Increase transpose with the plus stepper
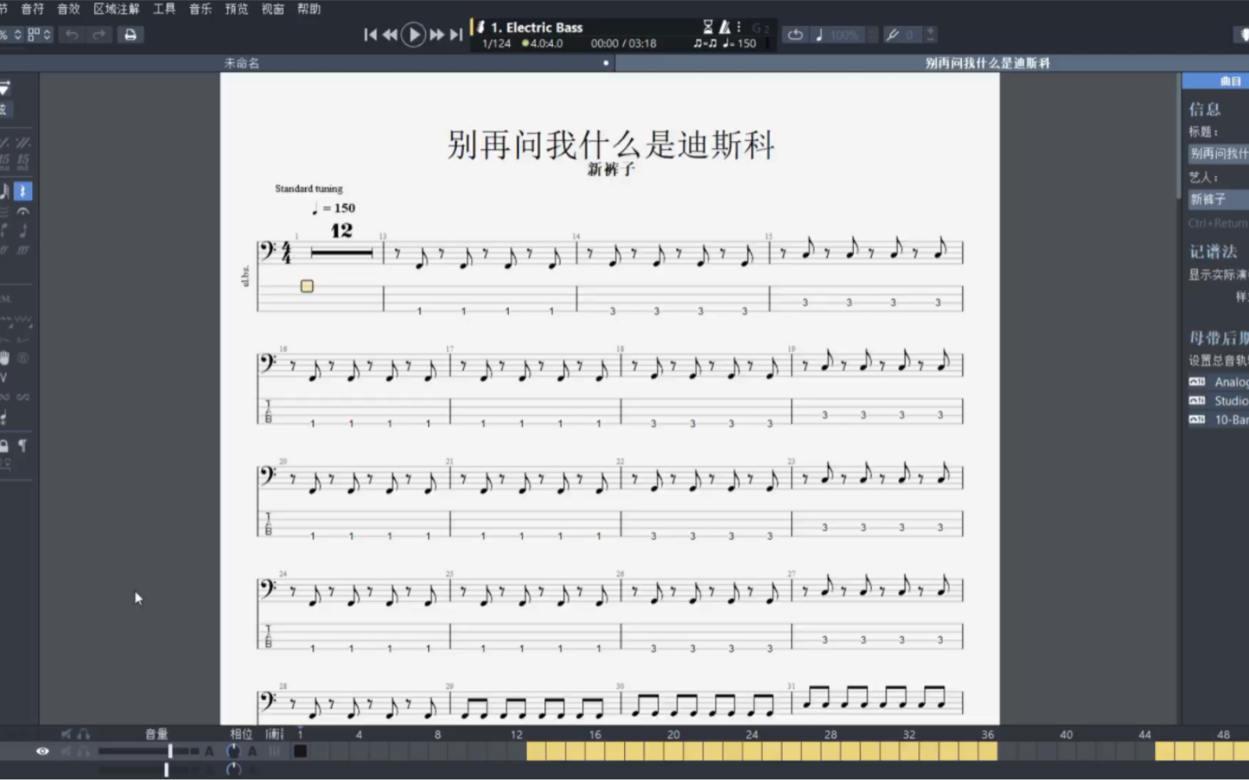The height and width of the screenshot is (780, 1249). point(930,31)
